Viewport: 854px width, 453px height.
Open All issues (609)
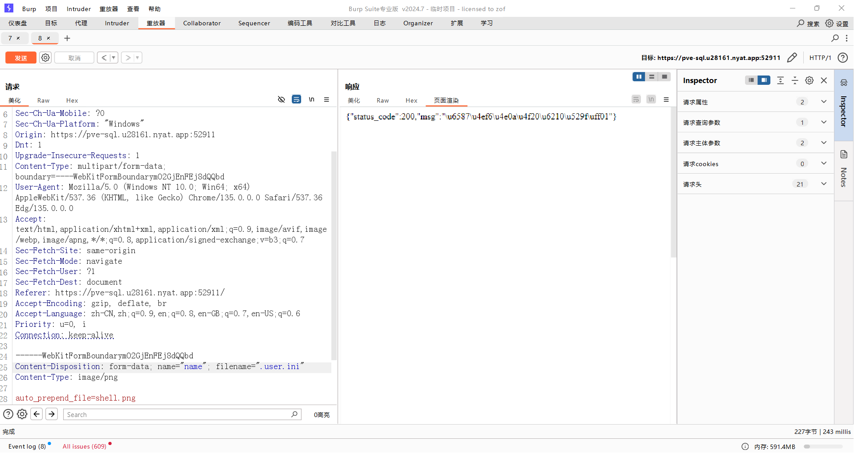(85, 446)
